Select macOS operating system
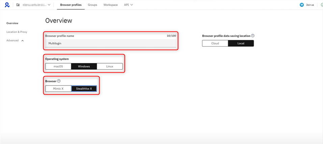Image resolution: width=323 pixels, height=144 pixels. pyautogui.click(x=58, y=67)
